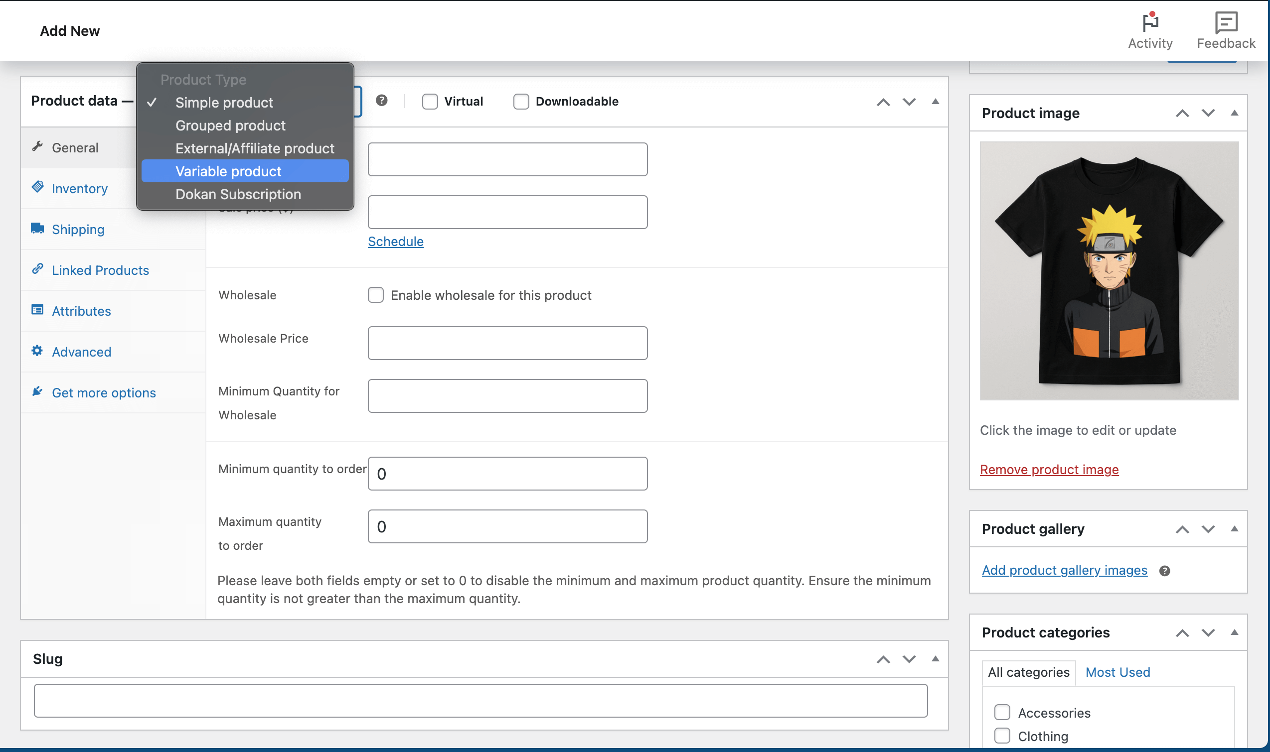Image resolution: width=1270 pixels, height=752 pixels.
Task: Click Minimum Quantity for Wholesale field
Action: (507, 396)
